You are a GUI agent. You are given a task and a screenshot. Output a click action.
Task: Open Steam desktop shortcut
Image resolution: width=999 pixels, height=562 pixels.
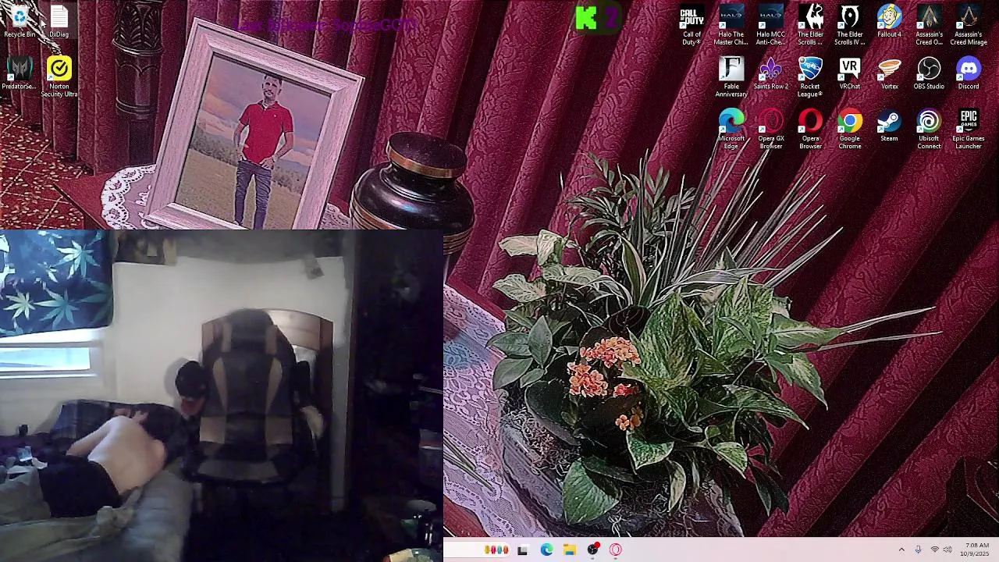tap(889, 125)
